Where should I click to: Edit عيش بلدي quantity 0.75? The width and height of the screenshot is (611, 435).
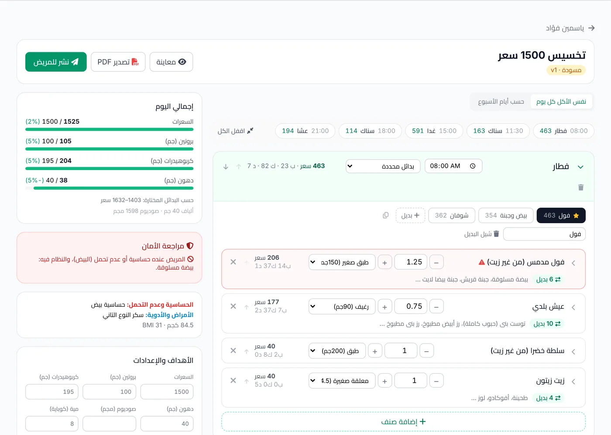tap(410, 306)
